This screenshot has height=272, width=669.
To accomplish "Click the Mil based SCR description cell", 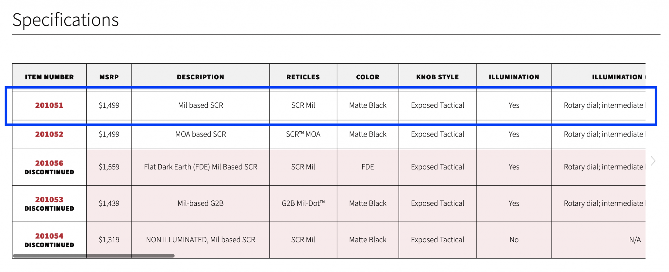I will [x=201, y=105].
